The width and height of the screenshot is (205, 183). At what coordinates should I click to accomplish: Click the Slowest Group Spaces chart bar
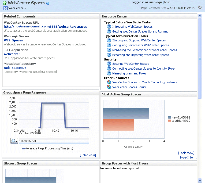click(x=31, y=180)
